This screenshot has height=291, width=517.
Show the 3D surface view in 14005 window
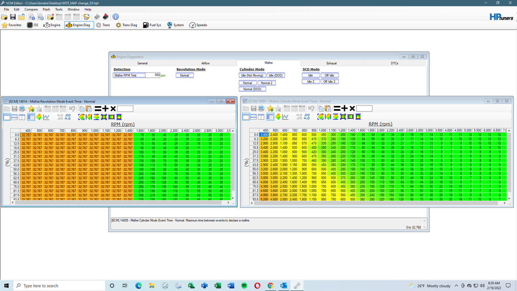[x=278, y=117]
